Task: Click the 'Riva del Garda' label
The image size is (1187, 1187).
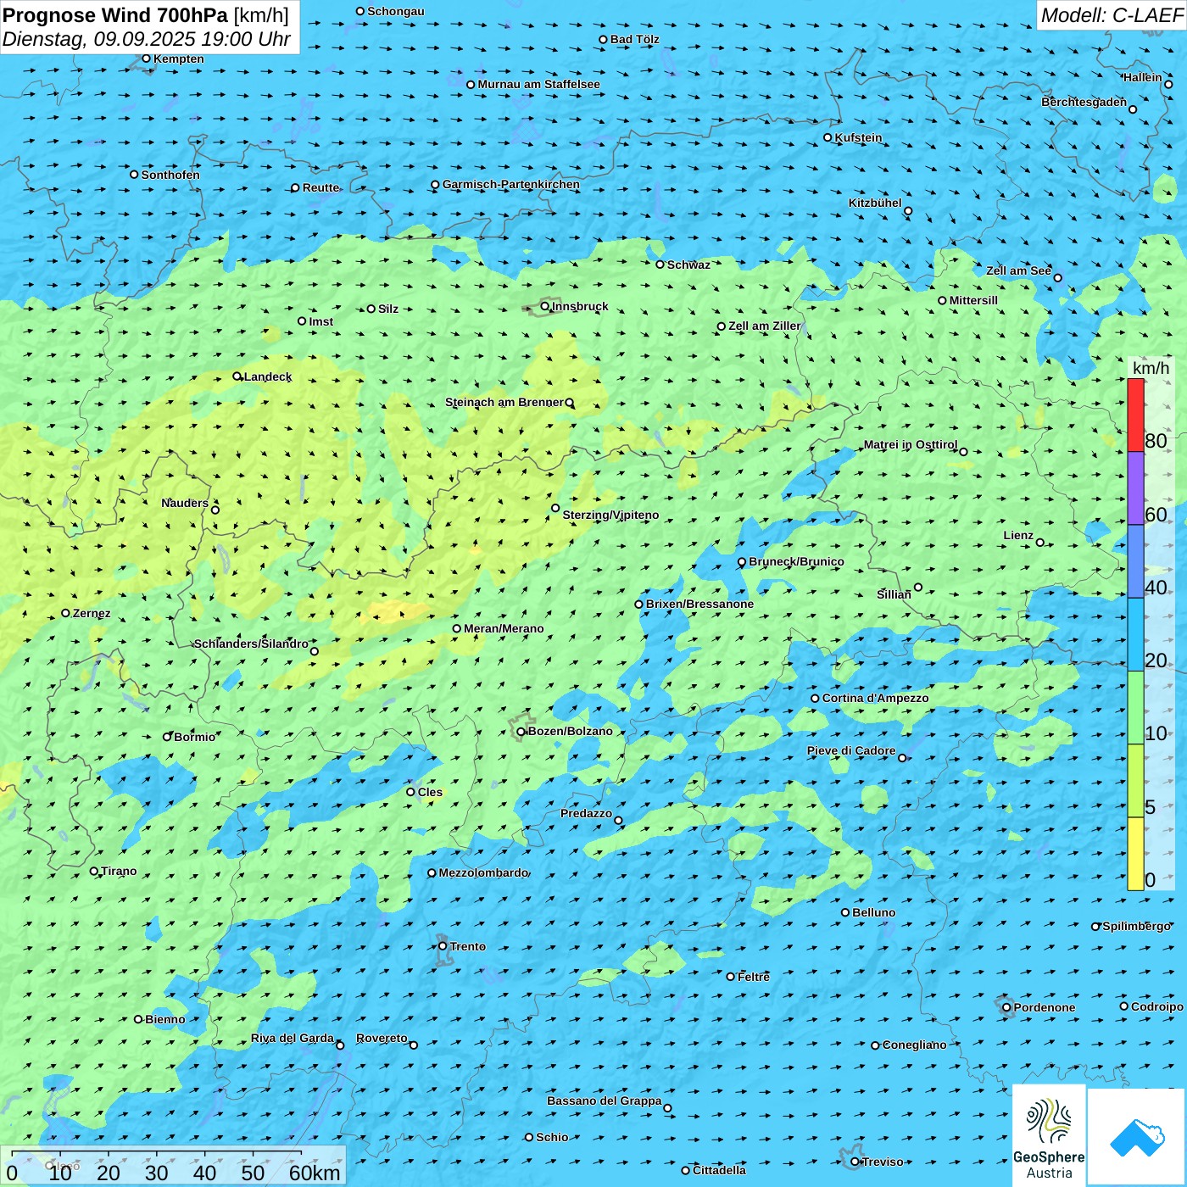Action: [x=293, y=1038]
